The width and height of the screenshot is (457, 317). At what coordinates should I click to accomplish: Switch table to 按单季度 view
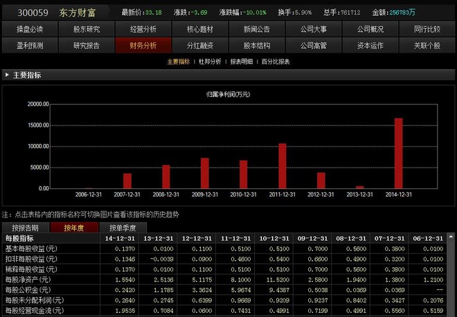pyautogui.click(x=123, y=228)
